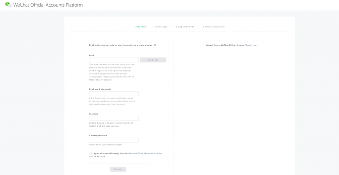Click the text about single-account email addresses
This screenshot has width=339, height=175.
pyautogui.click(x=121, y=45)
